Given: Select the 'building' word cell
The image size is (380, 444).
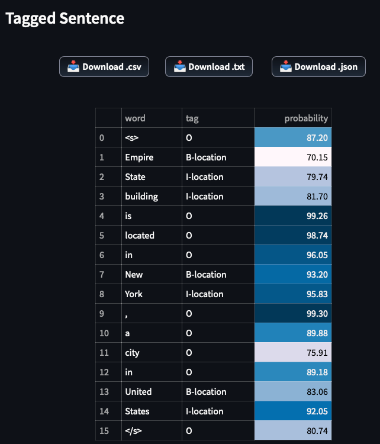Looking at the screenshot, I should [152, 197].
